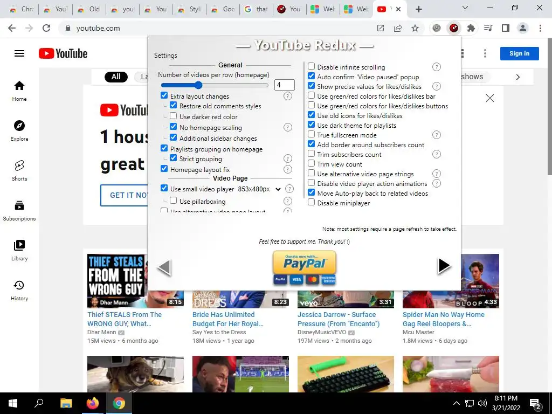Open 'Spider Man No Way Home Gag Reel' link
The image size is (552, 414).
pos(444,319)
